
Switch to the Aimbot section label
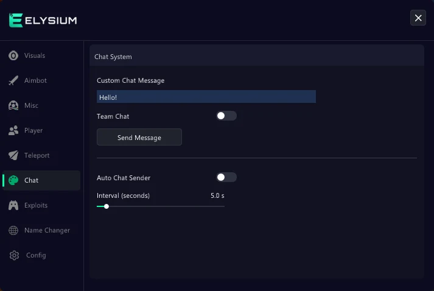point(35,80)
